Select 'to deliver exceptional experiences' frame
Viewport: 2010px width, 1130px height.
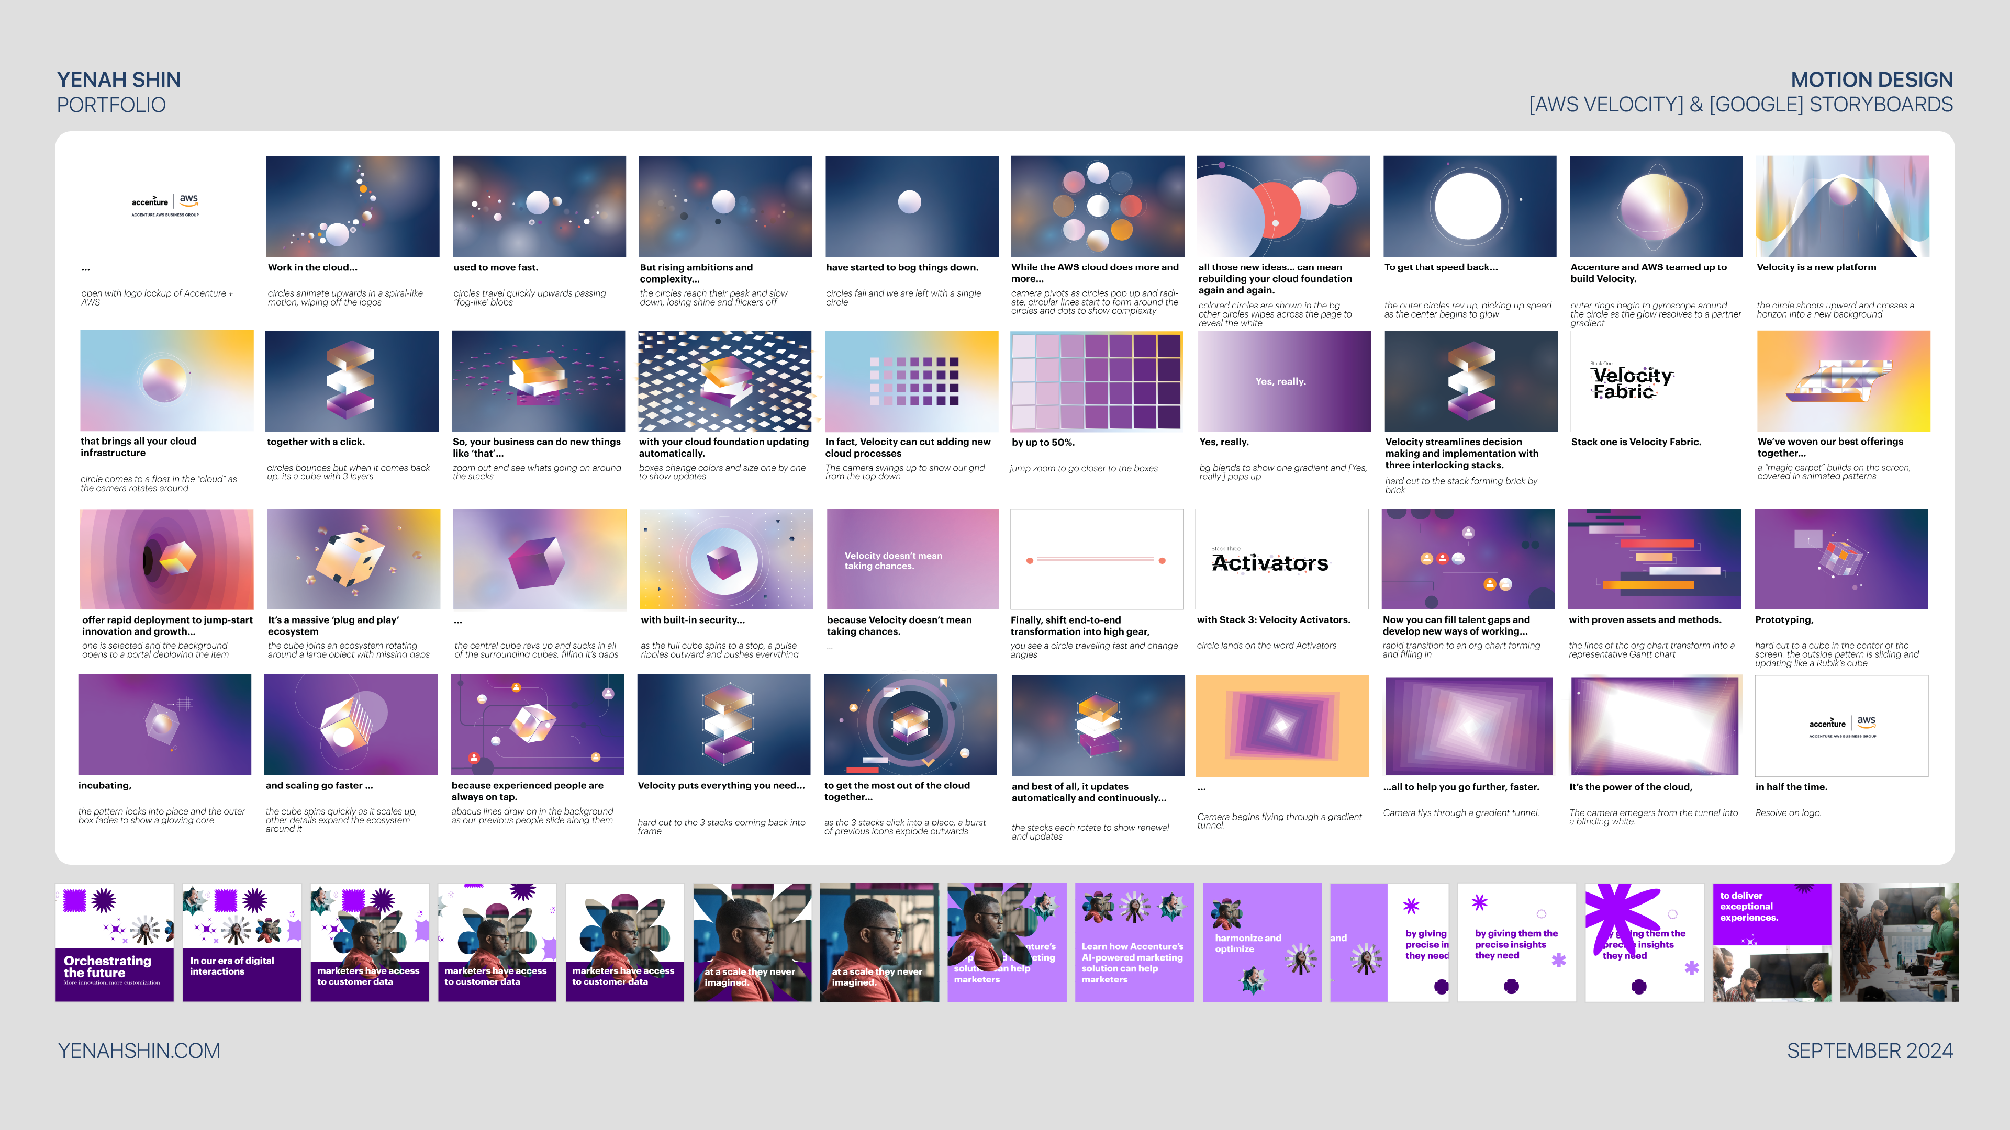point(1771,942)
